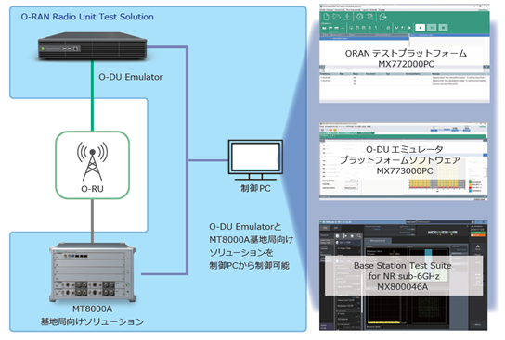
Task: Click the open folder icon in ORAN test platform toolbar
Action: click(x=337, y=17)
